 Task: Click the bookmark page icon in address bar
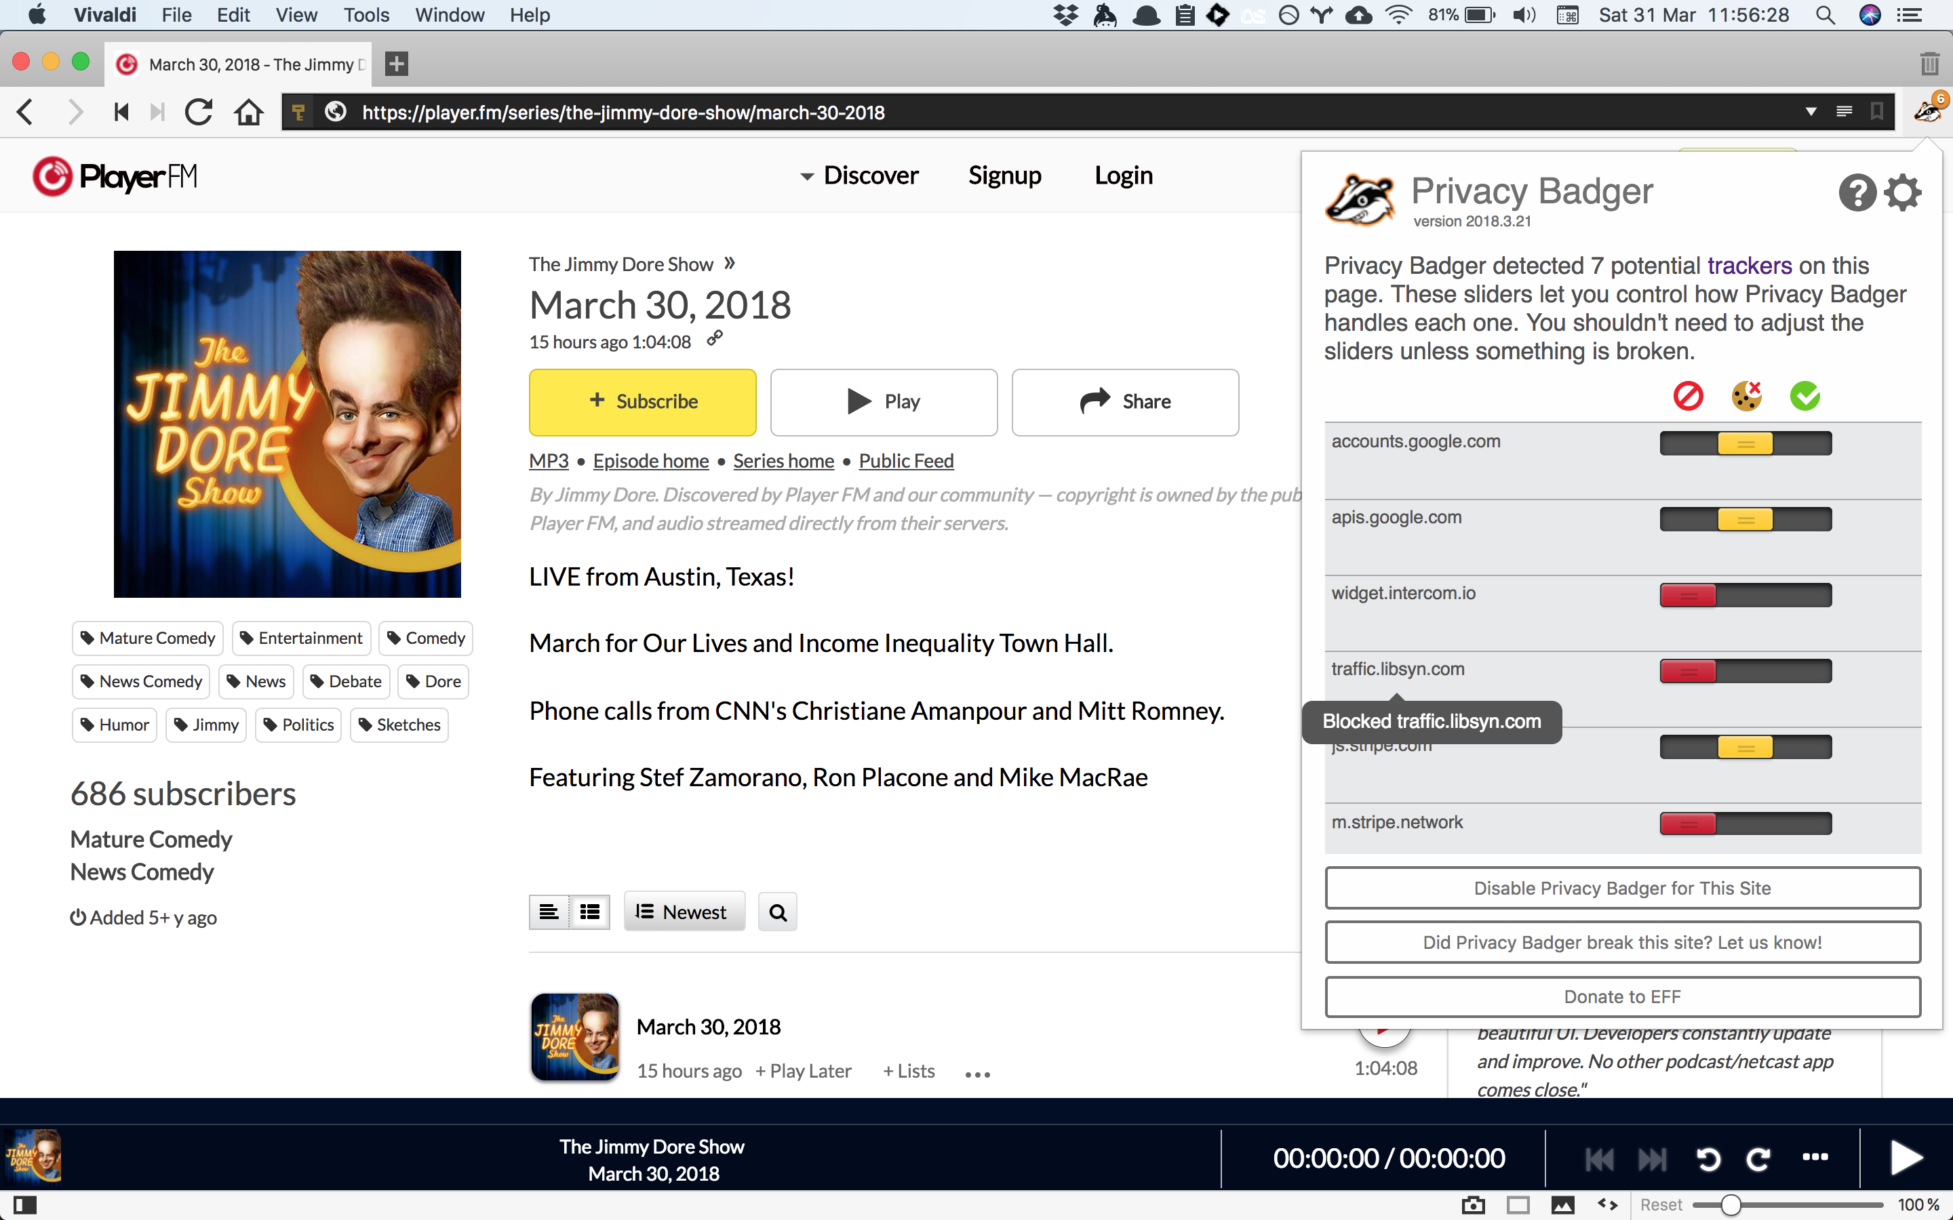(1877, 111)
